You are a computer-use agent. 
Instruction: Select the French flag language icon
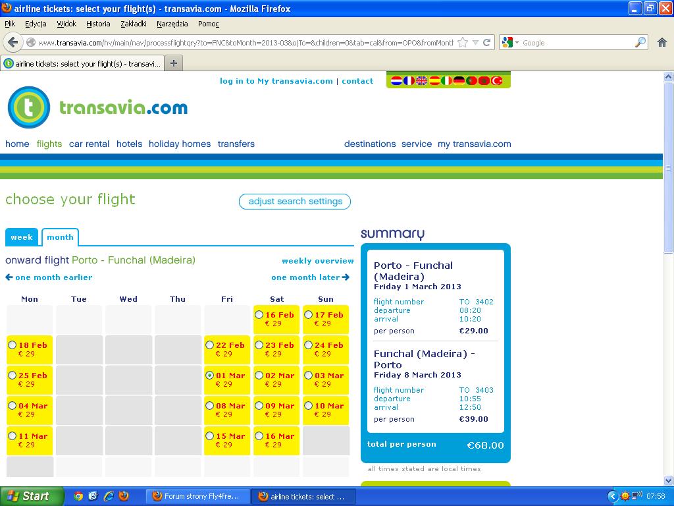coord(409,81)
